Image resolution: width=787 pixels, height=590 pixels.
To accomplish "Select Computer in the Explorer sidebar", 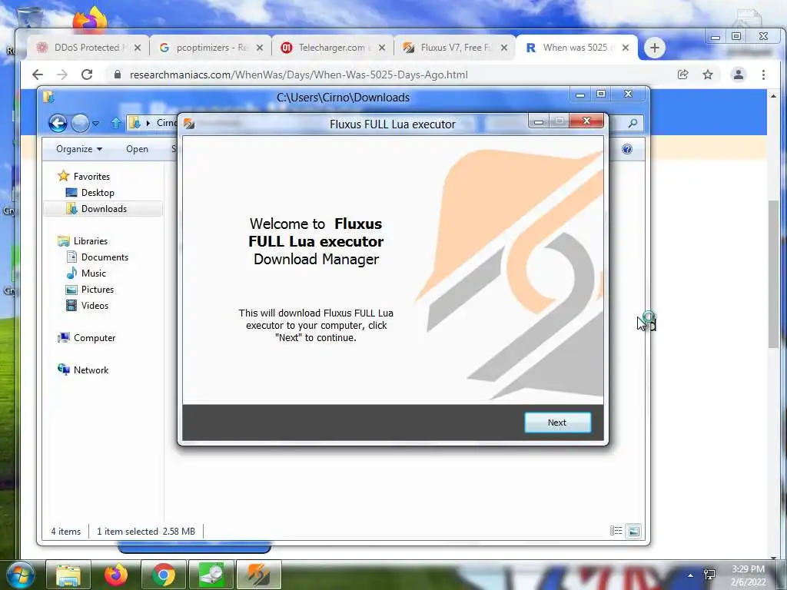I will point(86,338).
